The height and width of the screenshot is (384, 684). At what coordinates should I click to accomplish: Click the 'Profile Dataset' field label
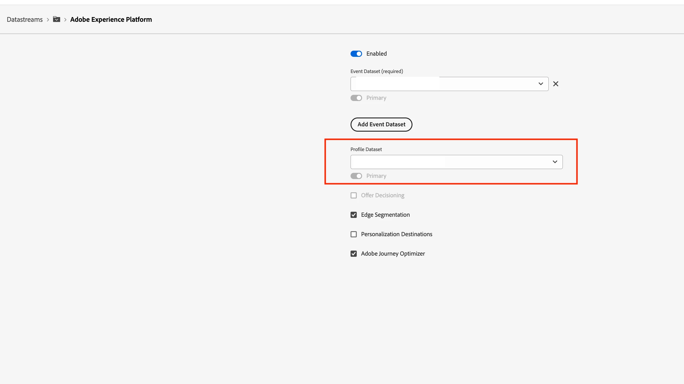tap(366, 149)
